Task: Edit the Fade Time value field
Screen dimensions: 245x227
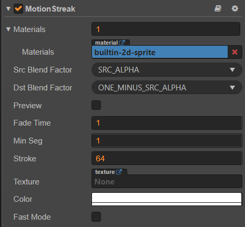Action: point(167,123)
